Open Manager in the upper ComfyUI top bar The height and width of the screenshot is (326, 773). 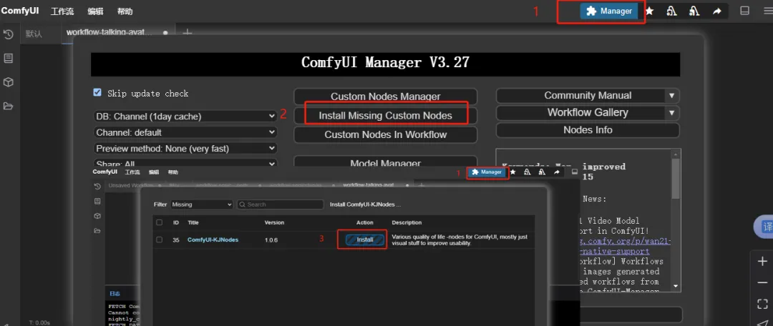[609, 11]
